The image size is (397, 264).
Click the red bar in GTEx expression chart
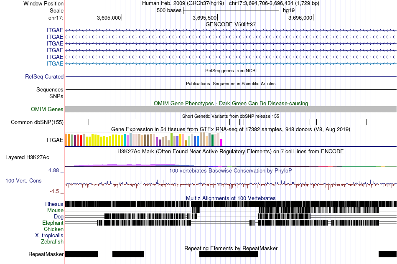coord(81,140)
